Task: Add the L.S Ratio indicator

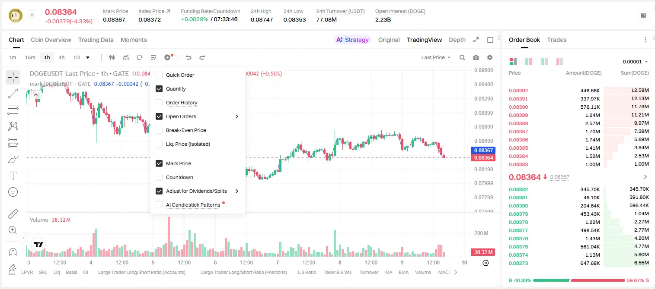Action: [307, 272]
